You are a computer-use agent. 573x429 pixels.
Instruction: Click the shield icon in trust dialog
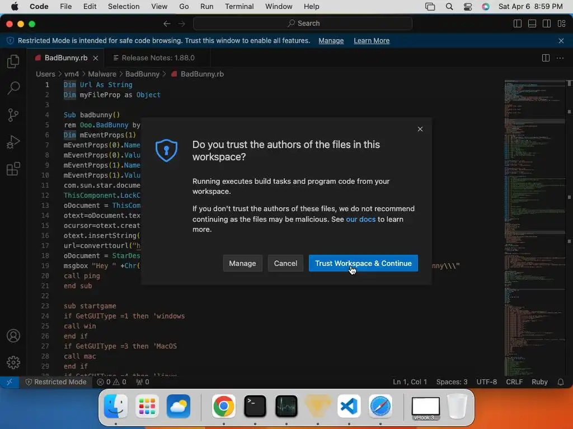166,150
